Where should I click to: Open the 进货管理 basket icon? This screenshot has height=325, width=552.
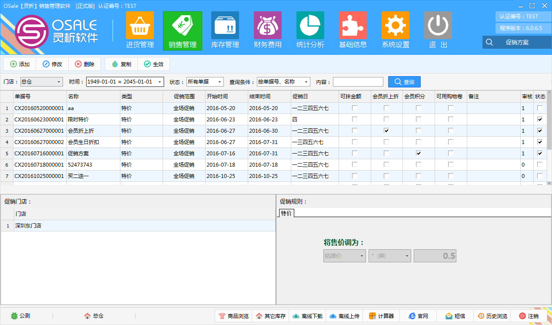click(x=140, y=26)
